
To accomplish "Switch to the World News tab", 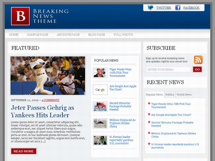I will pyautogui.click(x=184, y=95).
